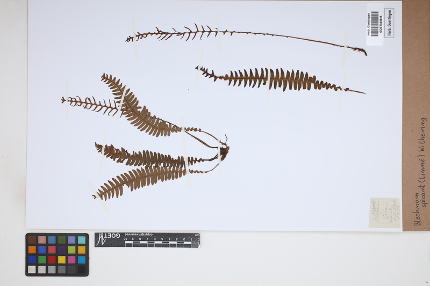
Task: Click the '10' mark on the scale bar
Action: (x=126, y=240)
